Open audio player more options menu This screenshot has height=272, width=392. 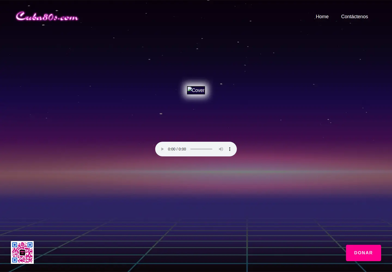230,149
